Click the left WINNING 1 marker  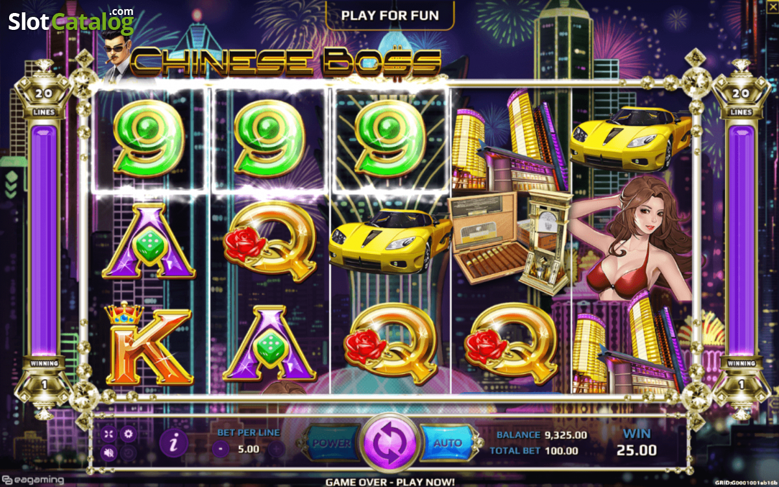[44, 375]
